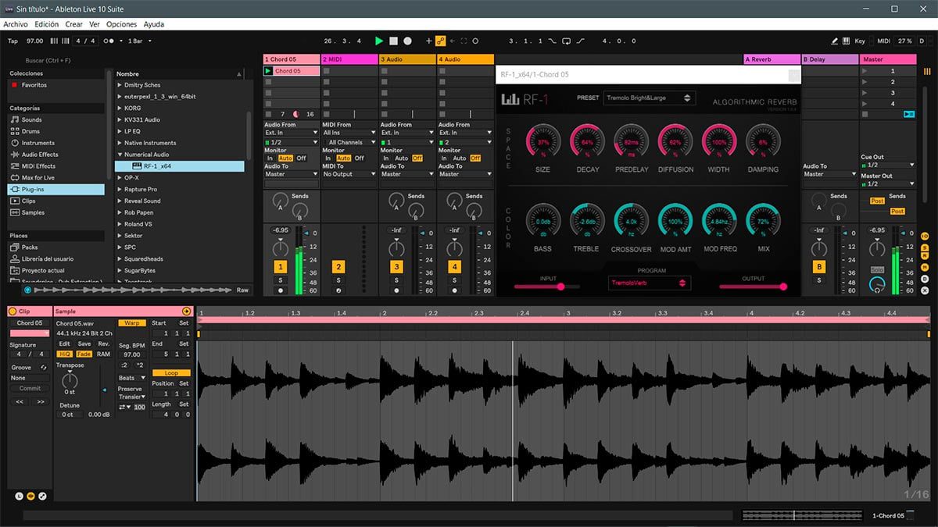Open the Crear menu
Viewport: 938px width, 527px height.
pos(73,24)
